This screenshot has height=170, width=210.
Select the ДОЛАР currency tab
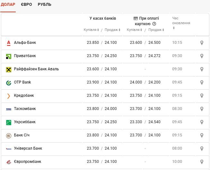point(8,5)
